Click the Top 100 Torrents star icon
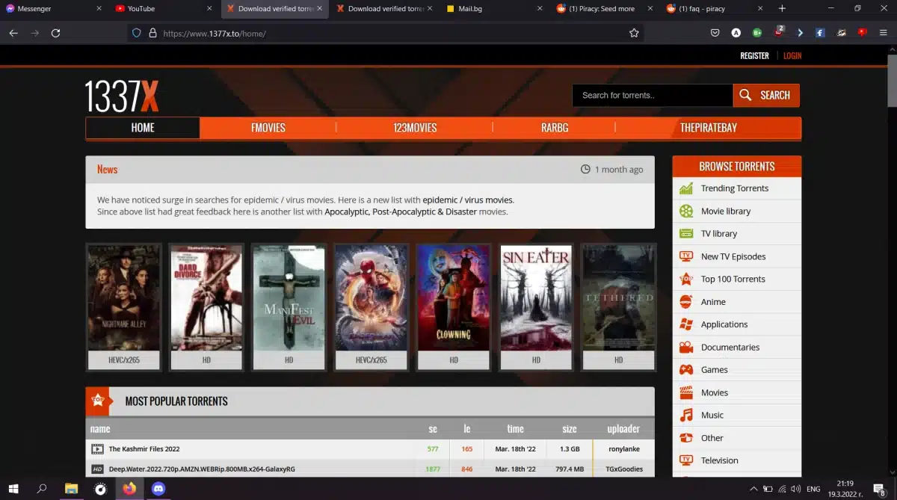Viewport: 897px width, 500px height. [685, 279]
